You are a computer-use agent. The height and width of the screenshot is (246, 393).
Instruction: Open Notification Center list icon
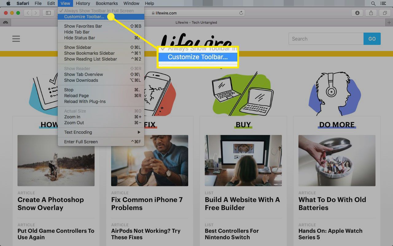[x=383, y=3]
